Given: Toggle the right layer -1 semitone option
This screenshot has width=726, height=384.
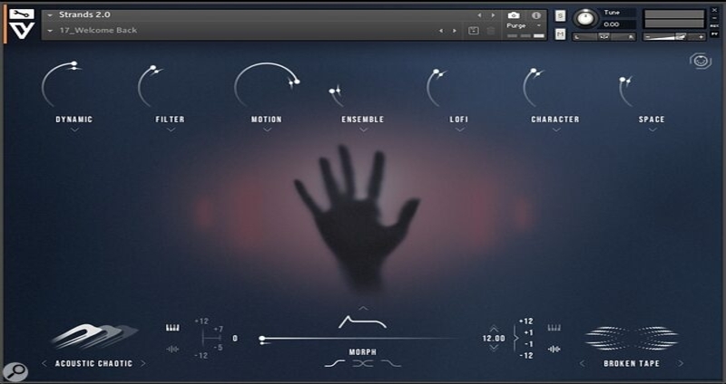Looking at the screenshot, I should click(528, 344).
